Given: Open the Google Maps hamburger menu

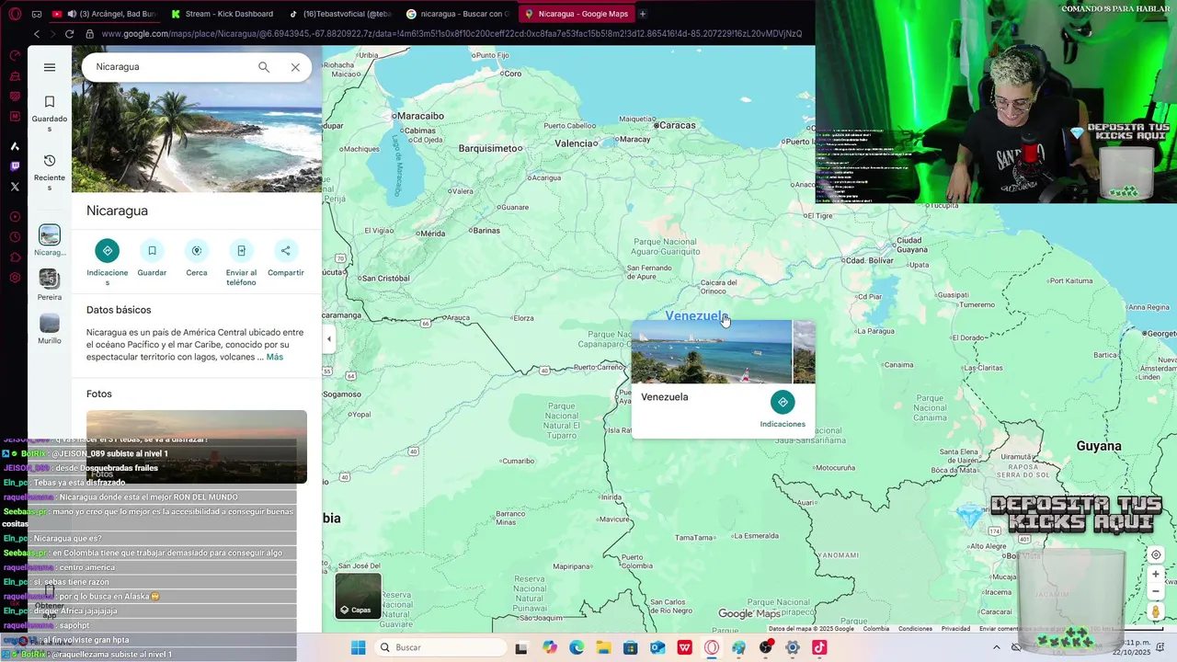Looking at the screenshot, I should [50, 67].
